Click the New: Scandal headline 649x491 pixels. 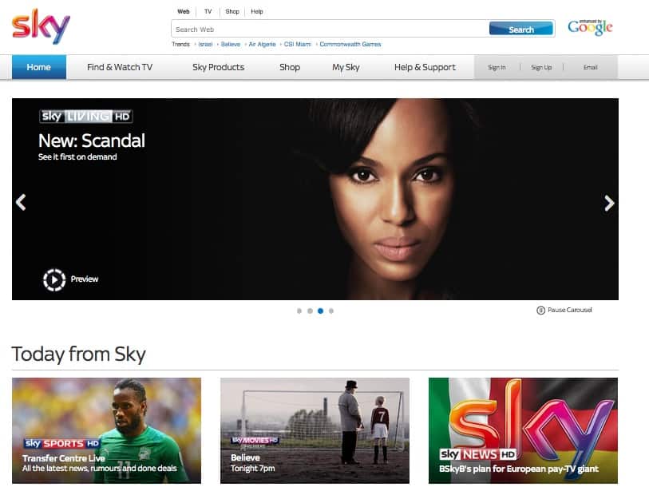click(x=92, y=141)
